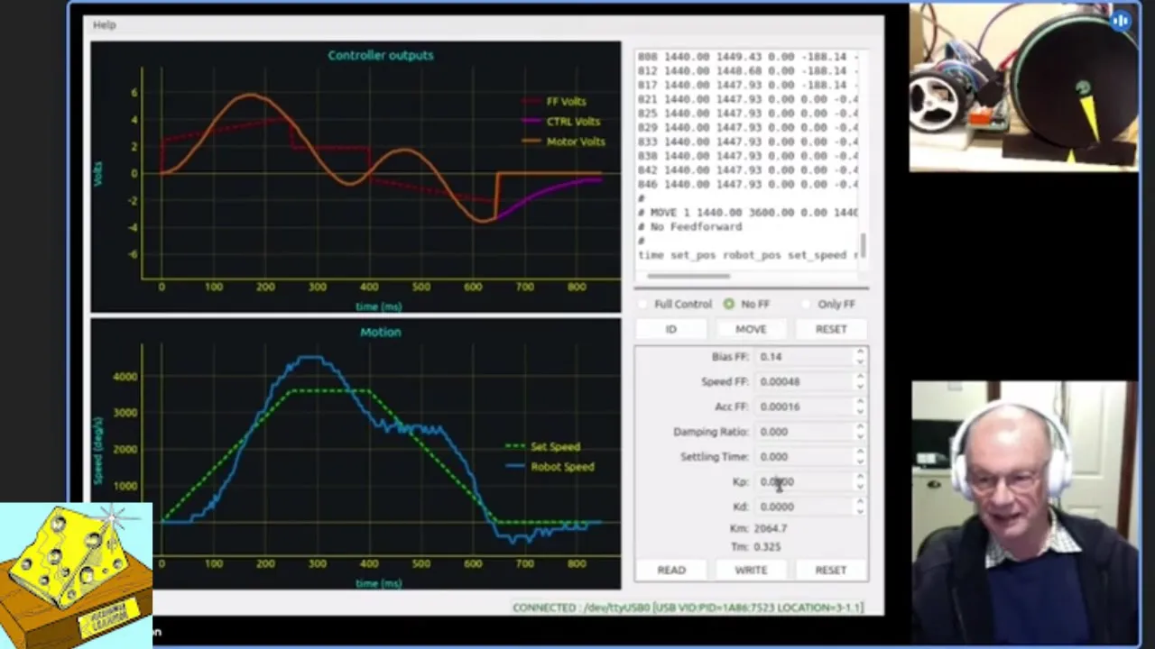Click the Set Speed legend entry
This screenshot has height=649, width=1155.
click(542, 447)
